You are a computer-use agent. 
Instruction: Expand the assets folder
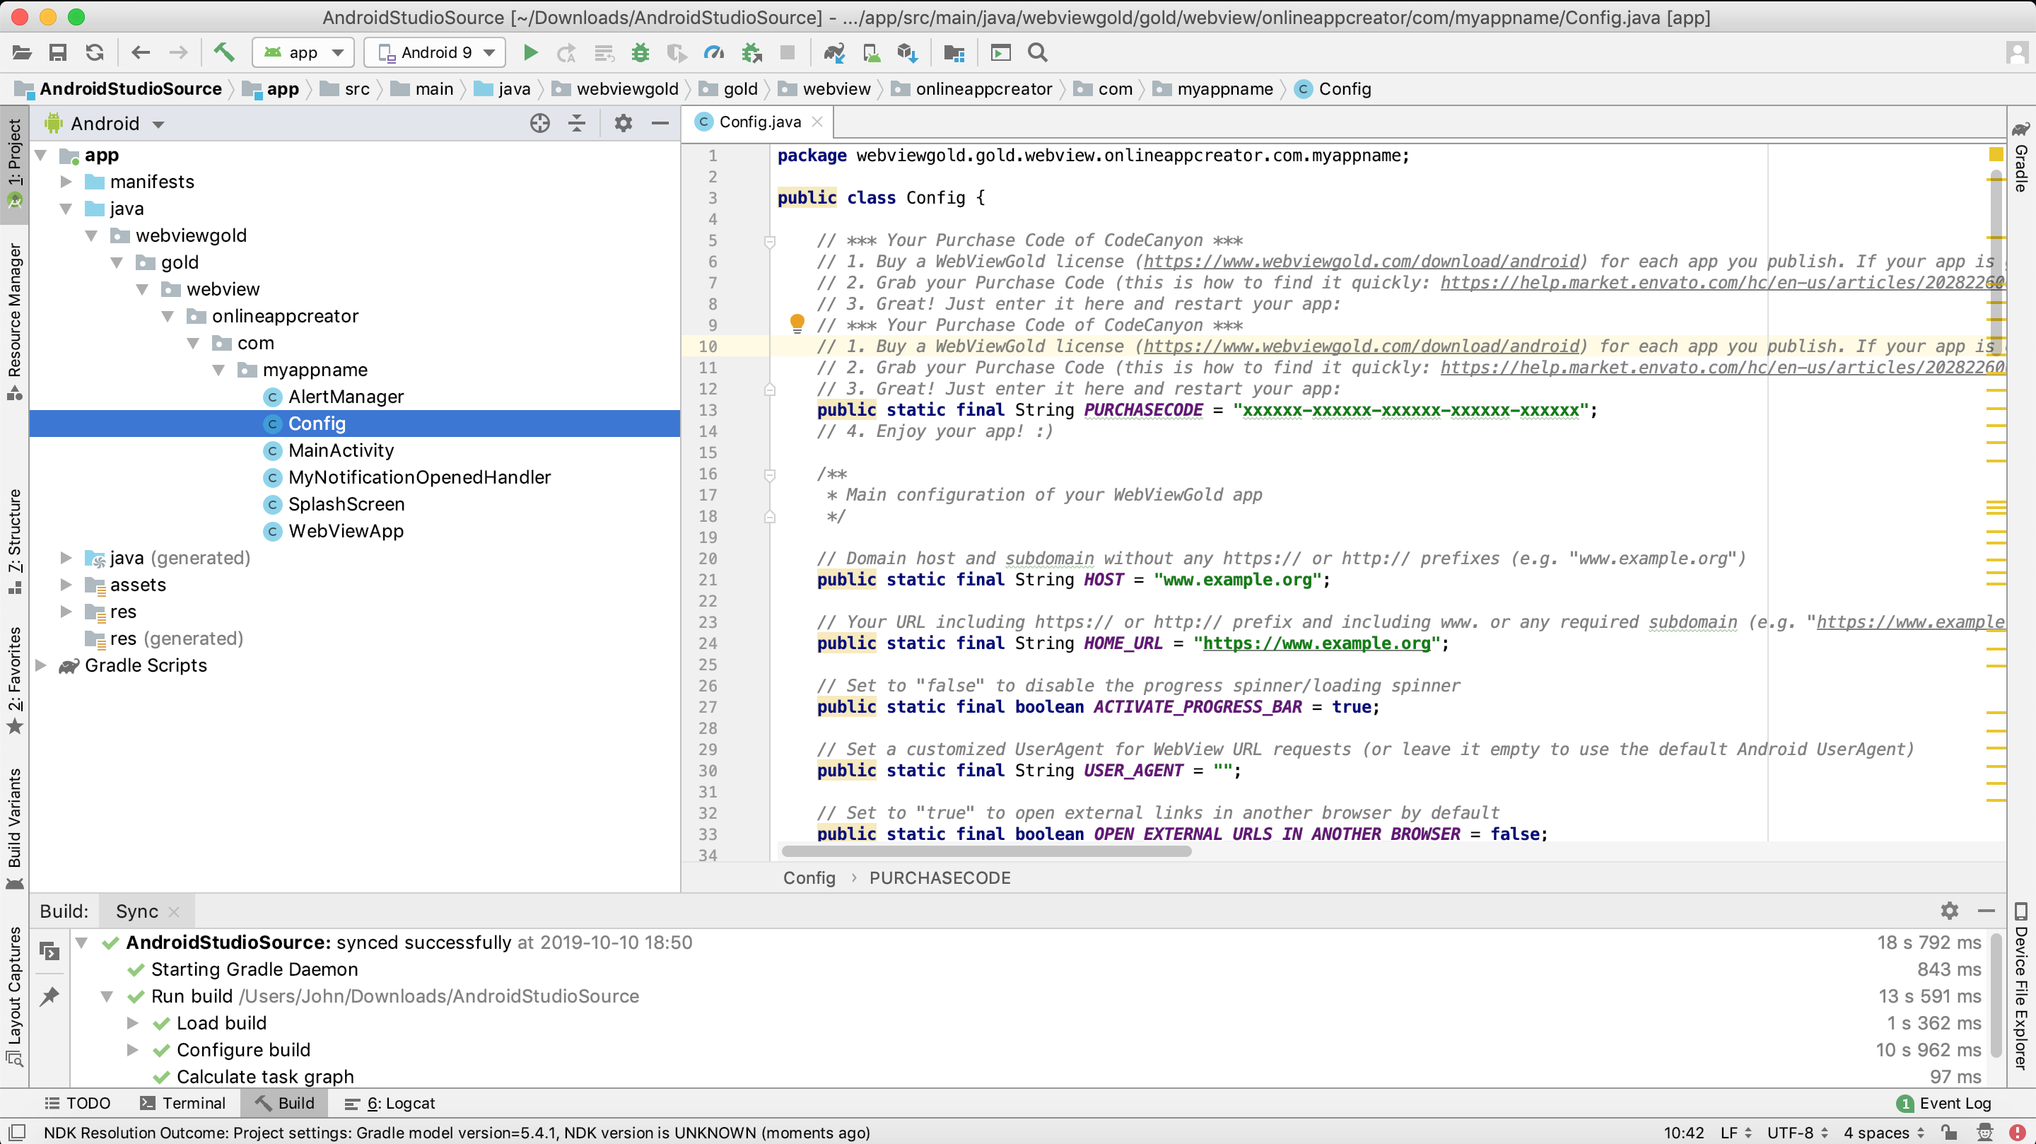(x=66, y=585)
